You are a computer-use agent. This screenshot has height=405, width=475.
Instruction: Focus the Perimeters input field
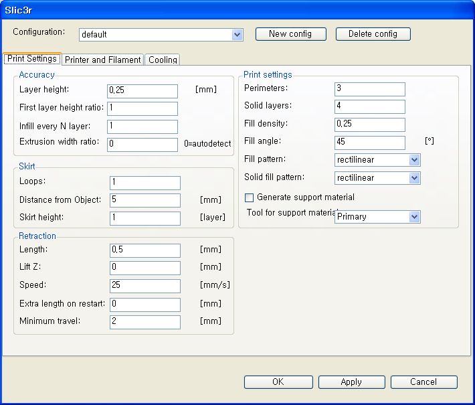369,89
